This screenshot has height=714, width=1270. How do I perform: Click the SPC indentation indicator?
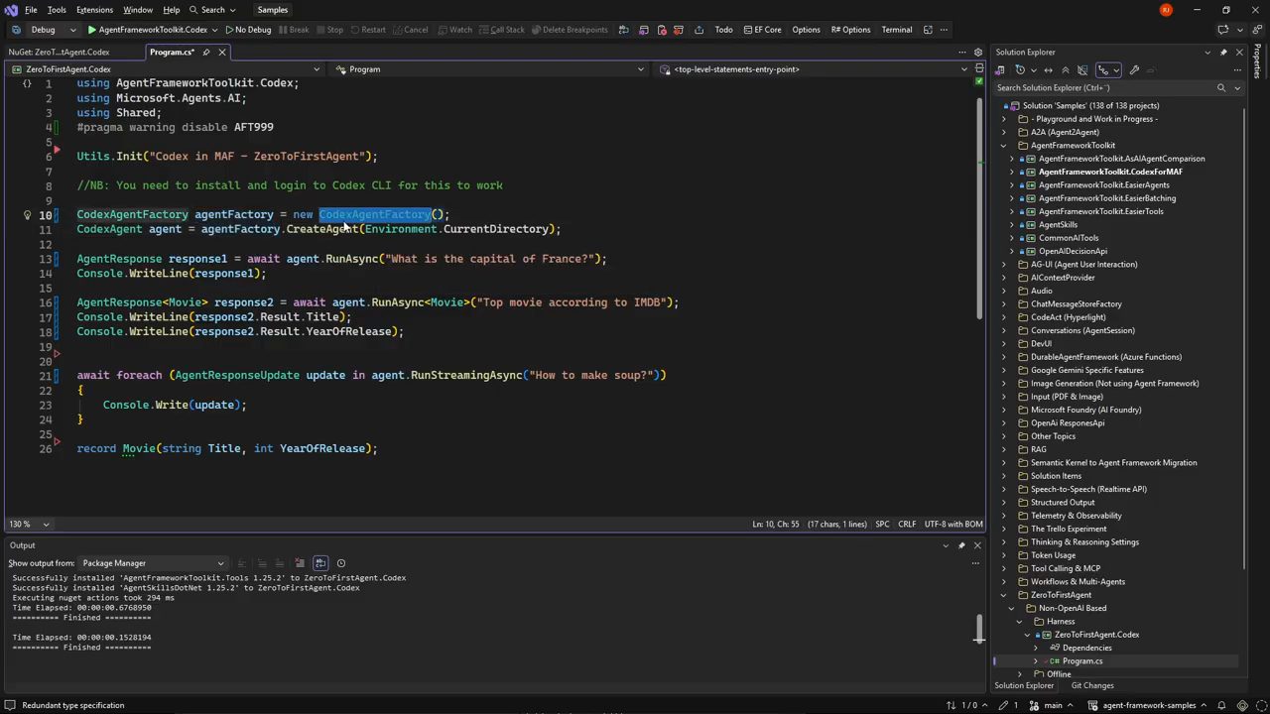(882, 524)
